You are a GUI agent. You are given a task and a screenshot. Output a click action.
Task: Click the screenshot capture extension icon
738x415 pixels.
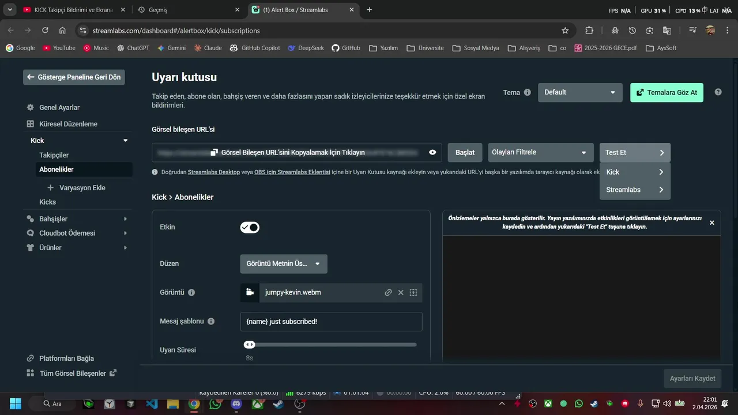[x=650, y=31]
